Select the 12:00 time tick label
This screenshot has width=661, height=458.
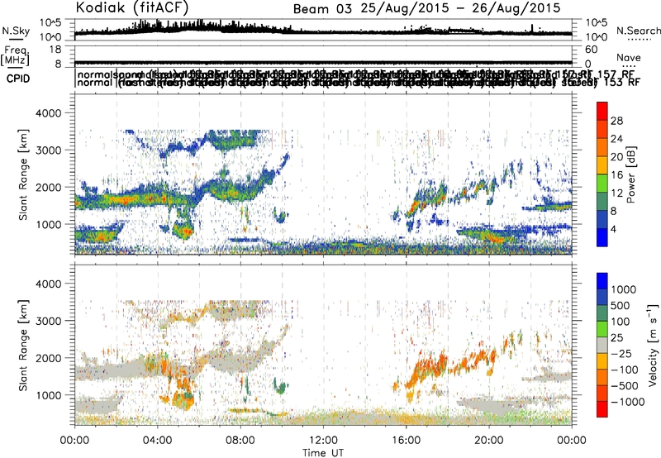point(323,441)
